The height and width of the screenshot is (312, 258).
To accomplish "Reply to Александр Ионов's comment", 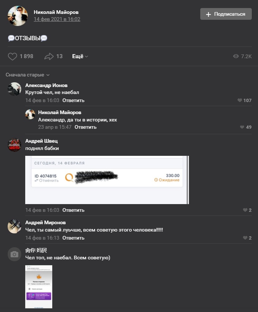I will (73, 100).
